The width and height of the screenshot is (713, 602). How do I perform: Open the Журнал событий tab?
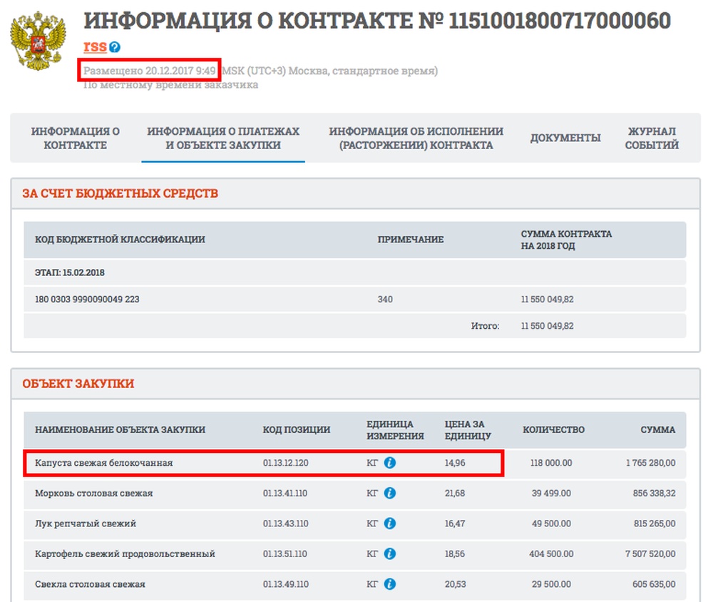coord(652,138)
